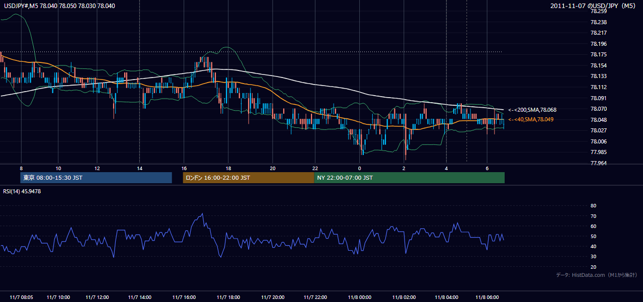The width and height of the screenshot is (643, 302).
Task: Select the 11/8 06:00 time axis label
Action: 487,297
